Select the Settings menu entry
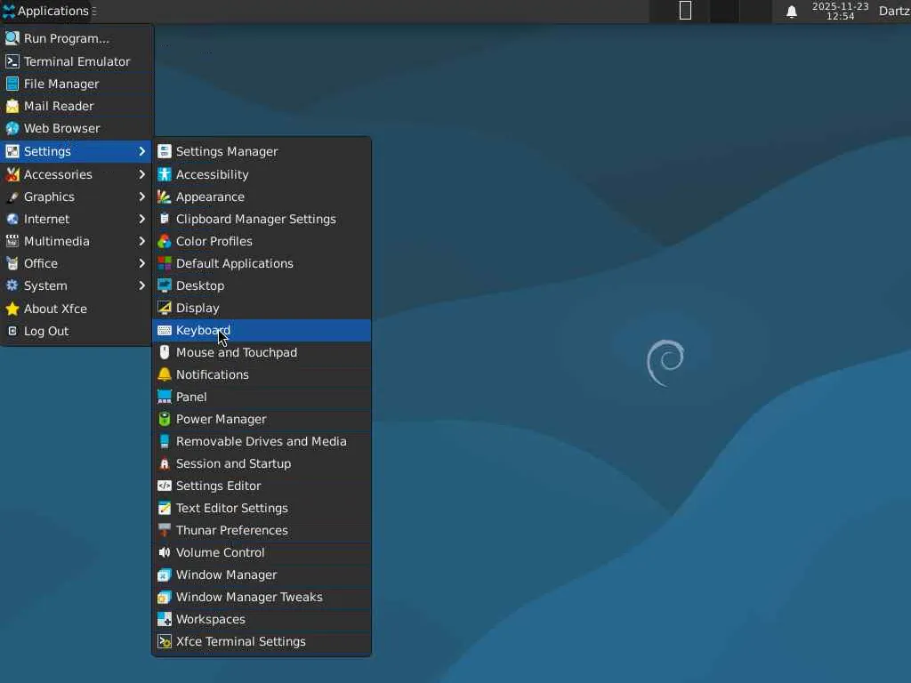 (x=77, y=151)
